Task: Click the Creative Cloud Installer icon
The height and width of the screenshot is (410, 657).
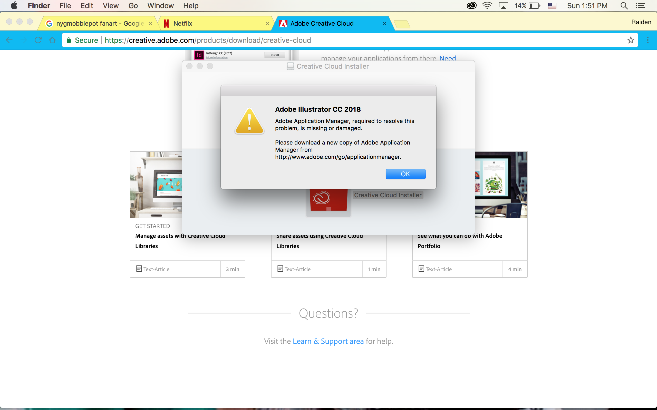Action: pos(328,197)
